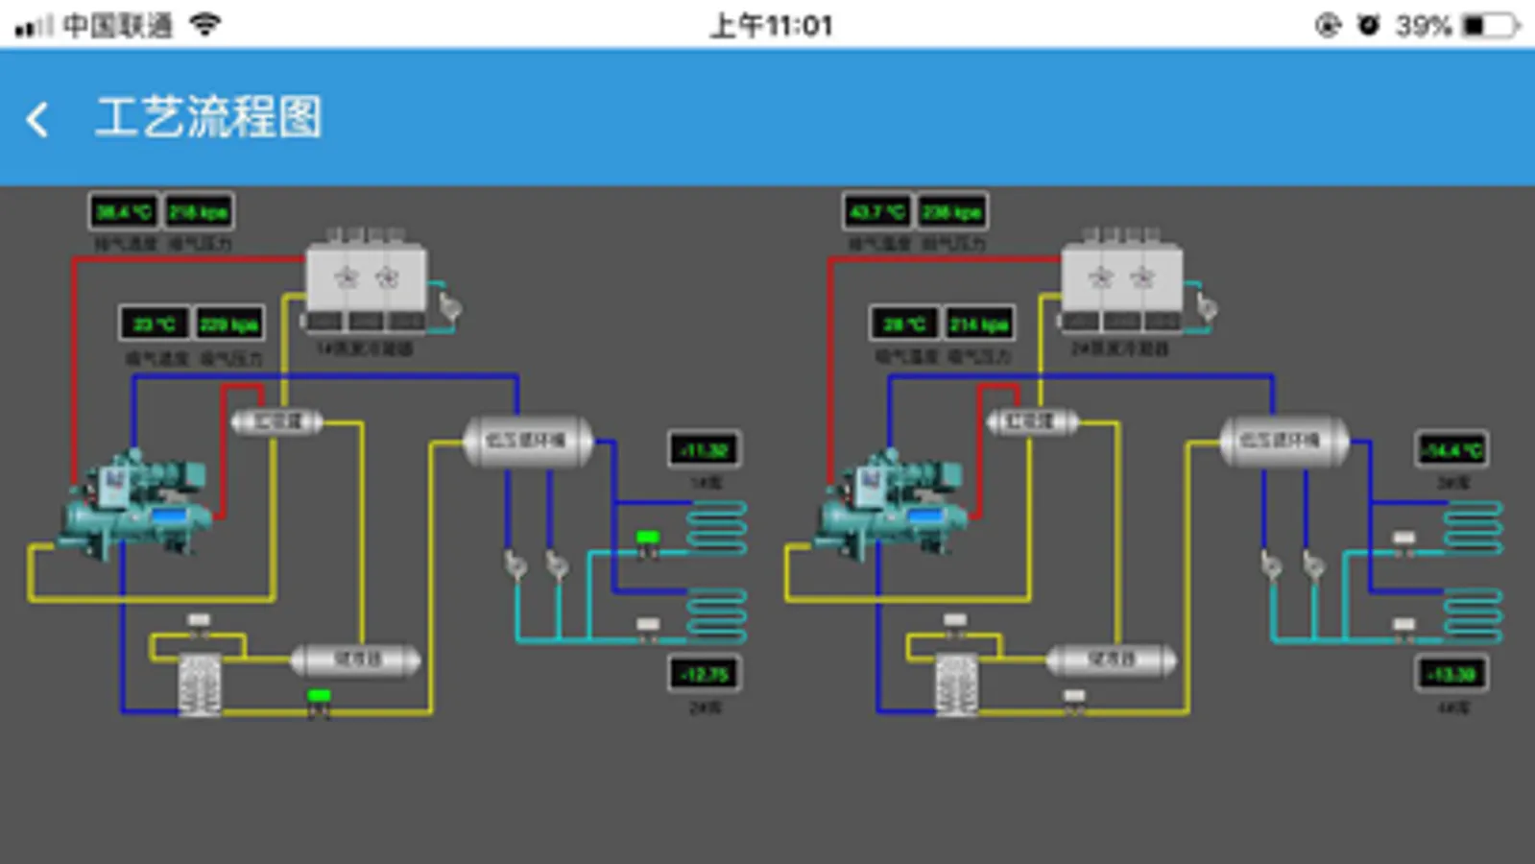The height and width of the screenshot is (864, 1535).
Task: Select unit 2 plate heat exchanger
Action: click(x=956, y=684)
